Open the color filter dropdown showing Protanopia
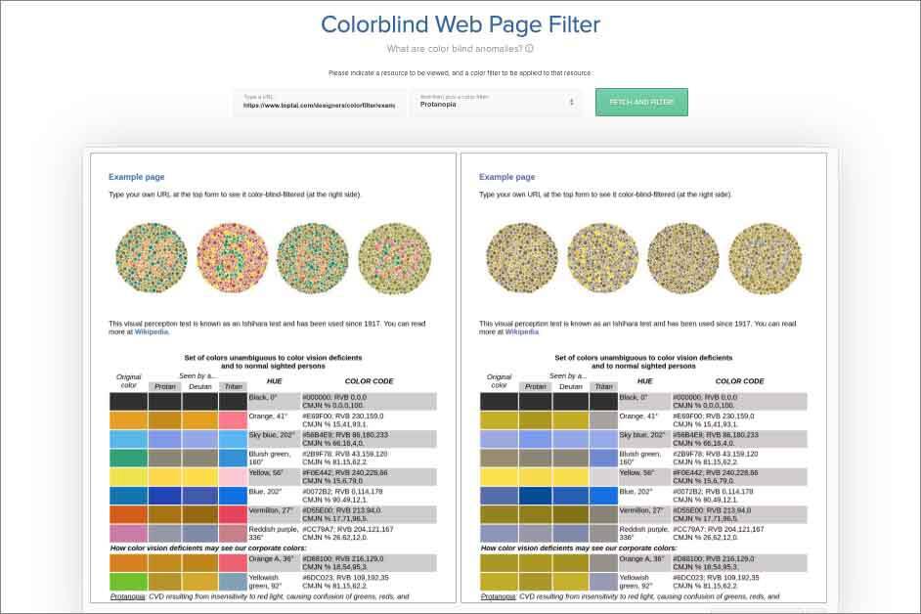 [497, 102]
